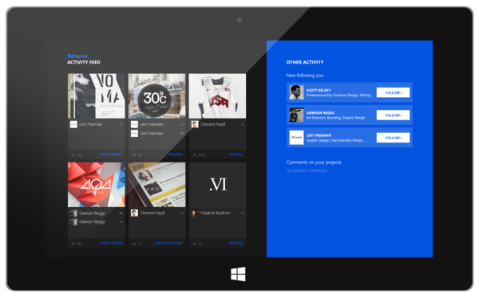Viewport: 479px width, 297px height.
Task: Click Clement Faydi's avatar under USA jersey project
Action: coord(195,124)
